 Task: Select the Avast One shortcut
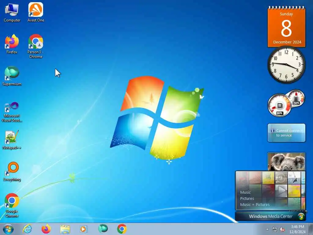(36, 12)
